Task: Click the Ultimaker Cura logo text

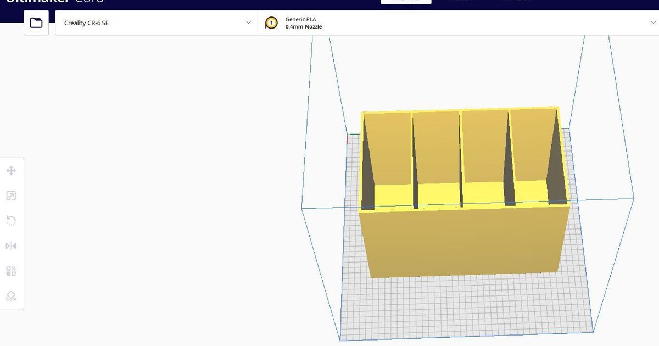Action: (55, 1)
